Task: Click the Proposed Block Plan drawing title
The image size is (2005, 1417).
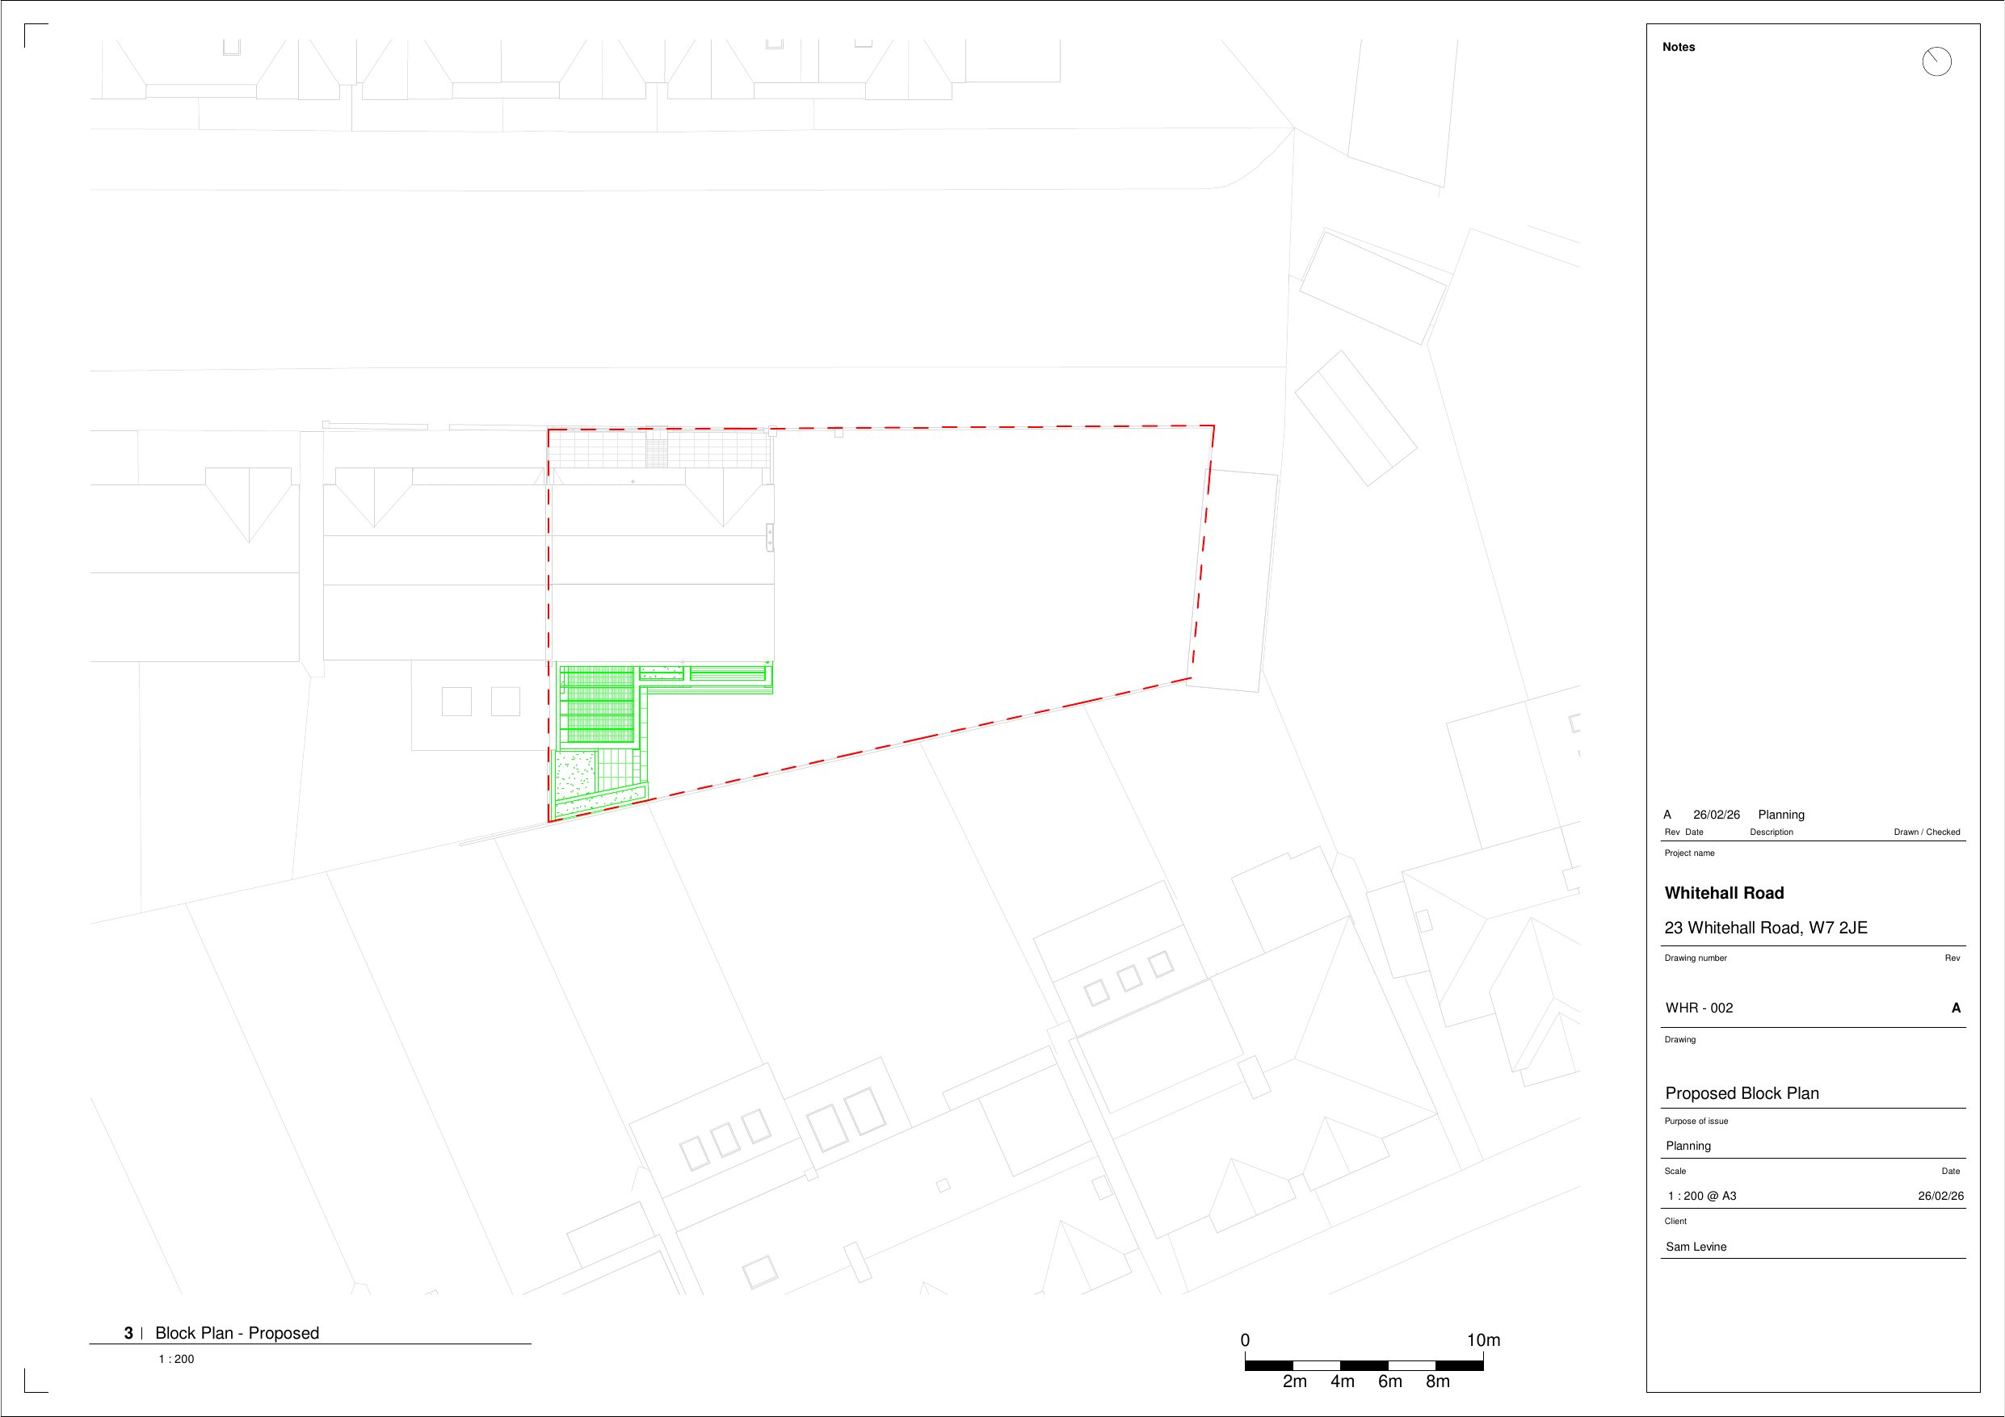Action: pos(1742,1093)
